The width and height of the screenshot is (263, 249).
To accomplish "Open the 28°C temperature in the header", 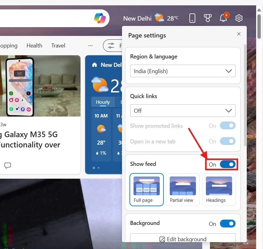I will click(173, 18).
